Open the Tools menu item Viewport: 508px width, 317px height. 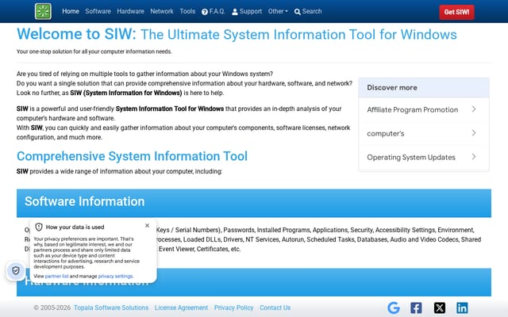(187, 11)
